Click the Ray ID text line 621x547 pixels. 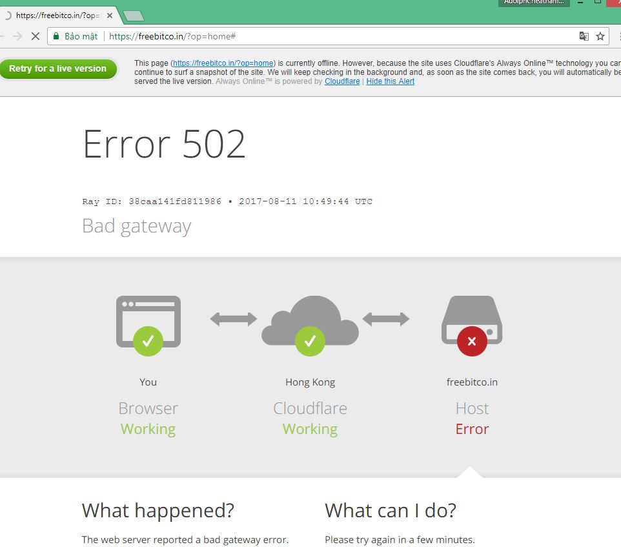(x=227, y=201)
